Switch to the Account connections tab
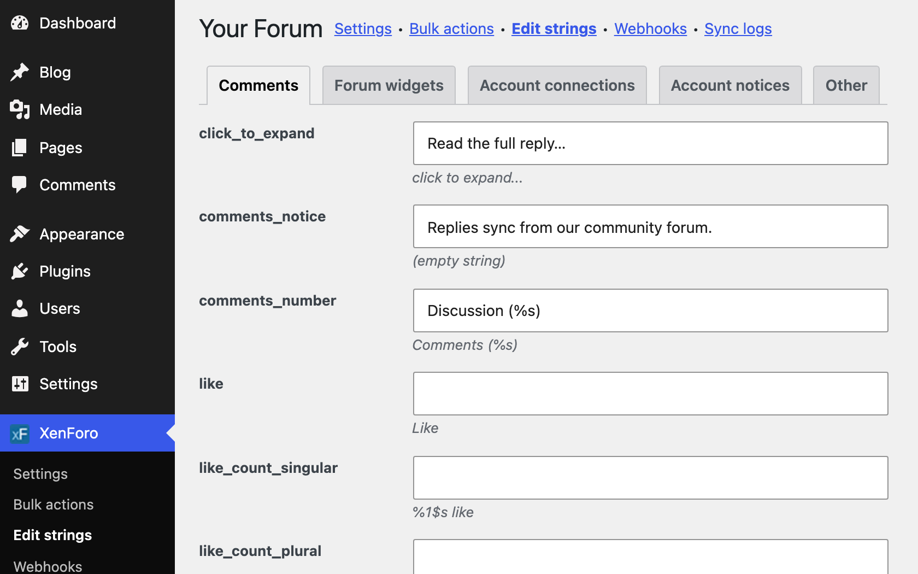 pos(557,85)
